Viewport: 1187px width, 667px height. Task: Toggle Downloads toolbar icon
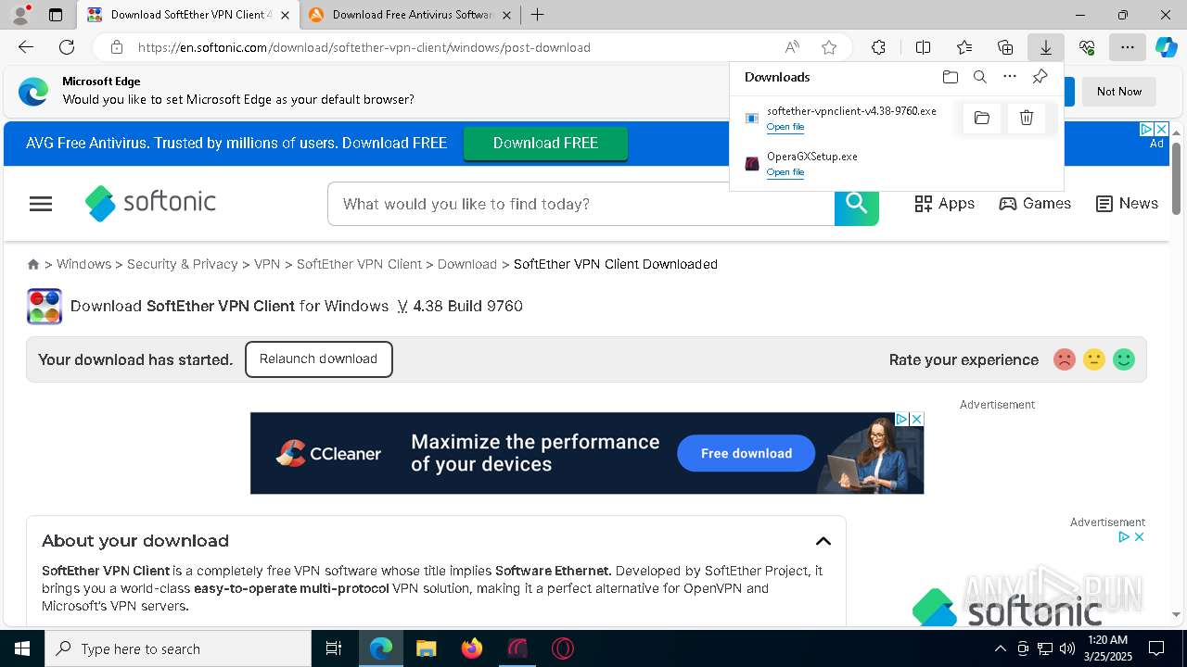pos(1045,47)
